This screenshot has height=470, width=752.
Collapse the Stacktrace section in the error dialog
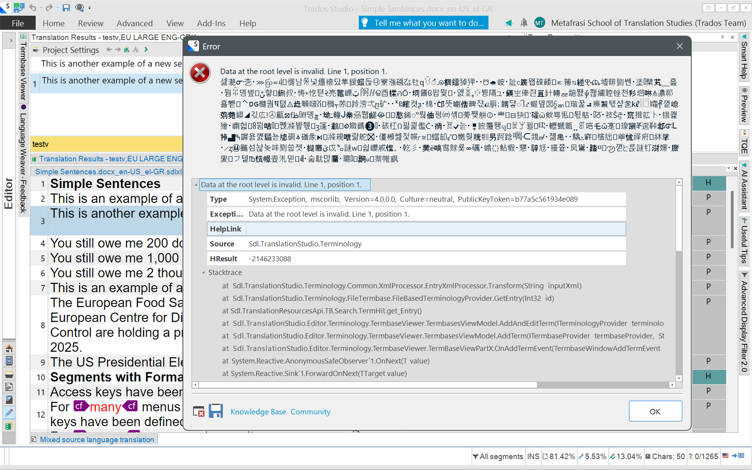[x=203, y=272]
